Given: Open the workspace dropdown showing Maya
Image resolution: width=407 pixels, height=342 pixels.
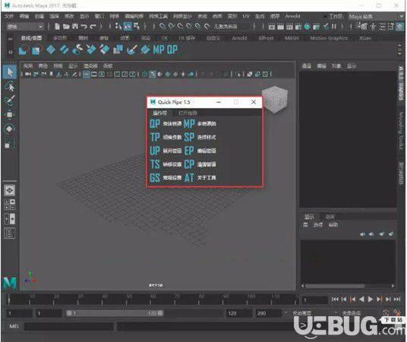Looking at the screenshot, I should (x=375, y=17).
